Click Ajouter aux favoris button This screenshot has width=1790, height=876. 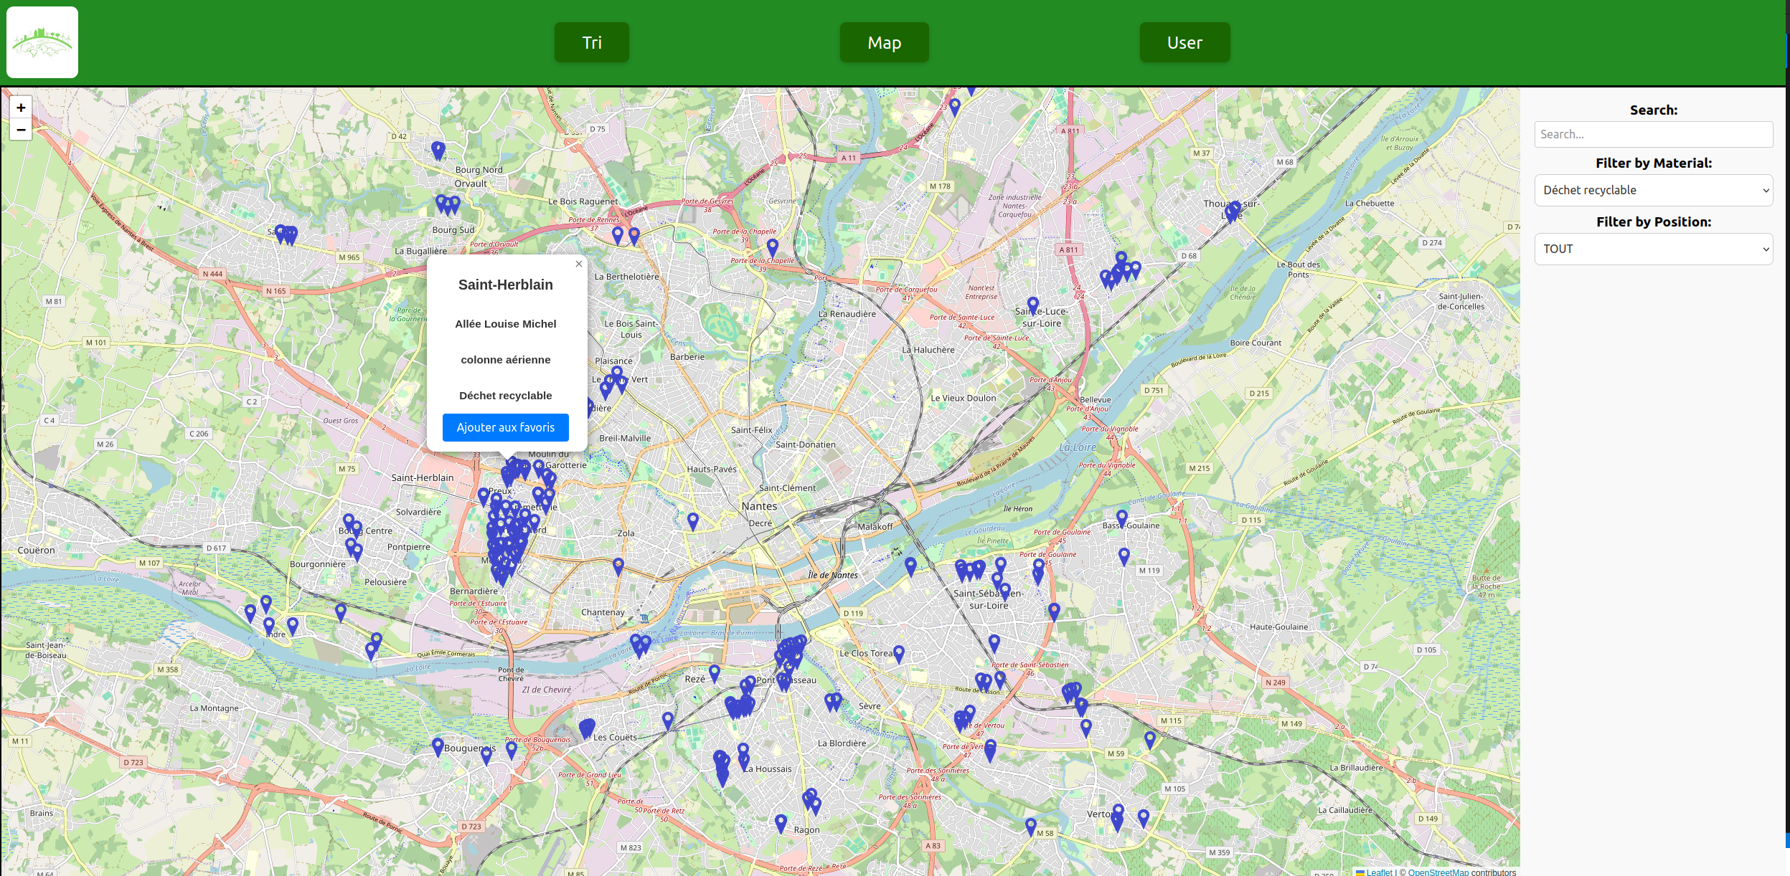506,427
